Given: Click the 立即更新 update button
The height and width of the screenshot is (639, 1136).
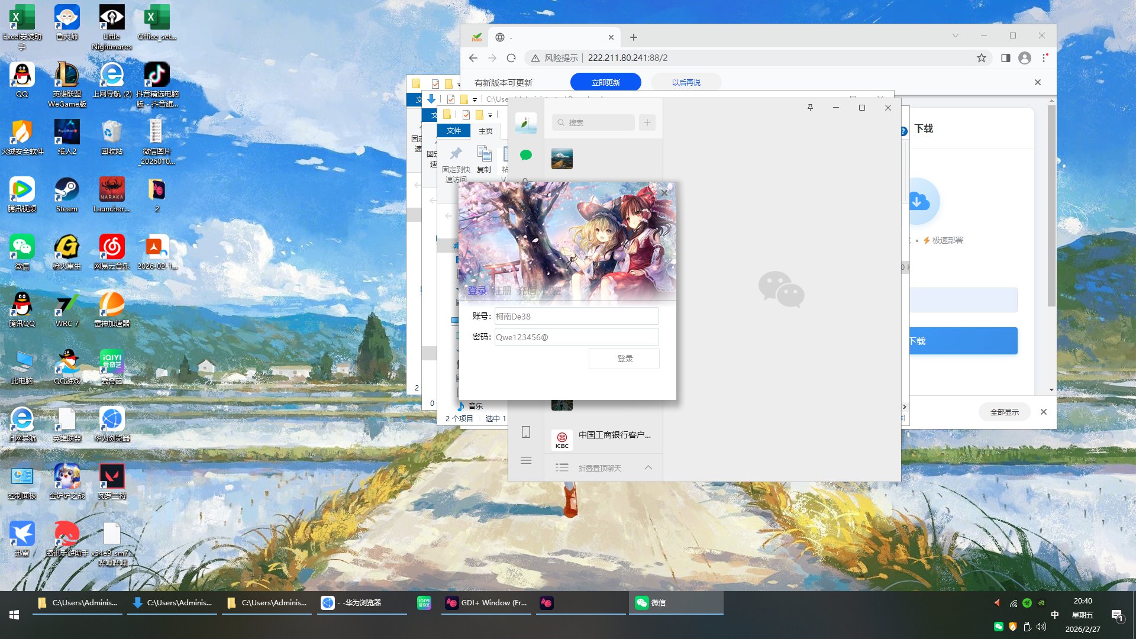Looking at the screenshot, I should pos(605,82).
